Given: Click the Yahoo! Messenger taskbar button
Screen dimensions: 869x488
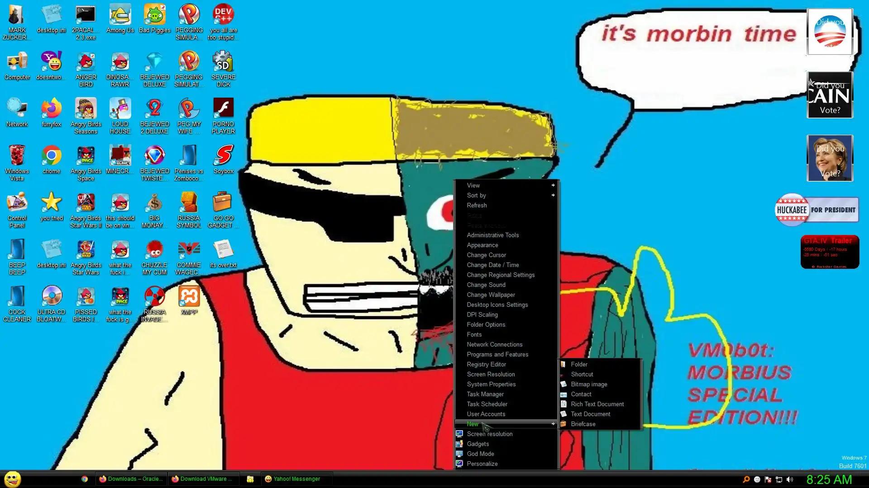Looking at the screenshot, I should [296, 479].
